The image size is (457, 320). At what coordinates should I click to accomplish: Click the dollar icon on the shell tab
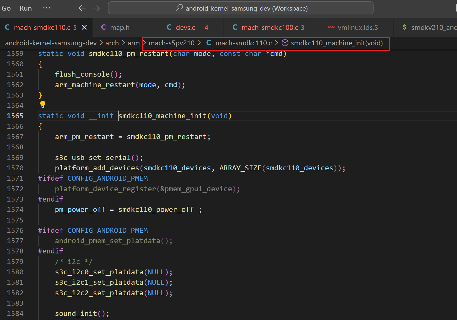click(x=405, y=27)
